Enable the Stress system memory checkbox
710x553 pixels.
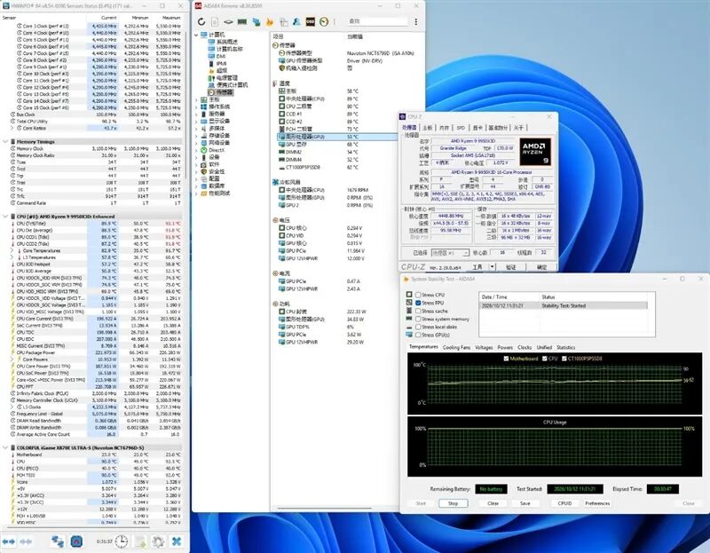[418, 320]
